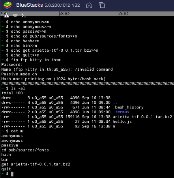Image resolution: width=174 pixels, height=178 pixels.
Task: Click the warning triangle status icon
Action: [x=6, y=15]
